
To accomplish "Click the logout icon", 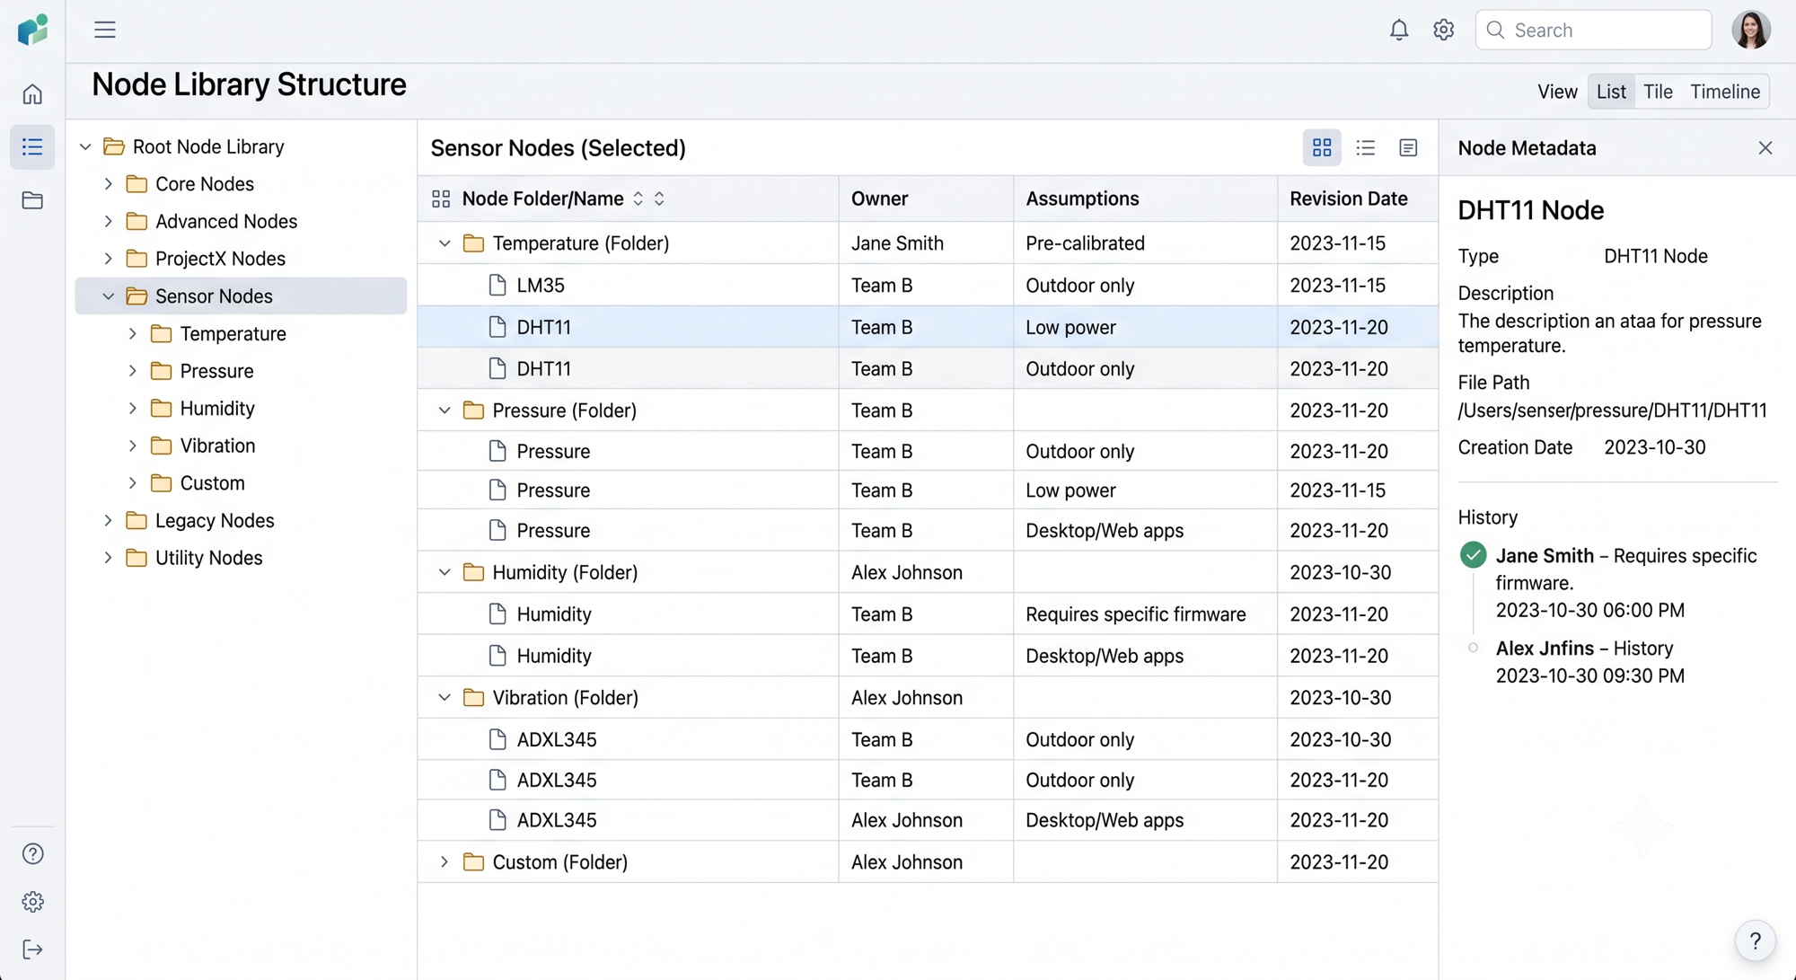I will [32, 949].
